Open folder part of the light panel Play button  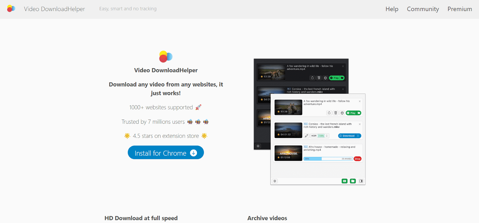pos(359,113)
